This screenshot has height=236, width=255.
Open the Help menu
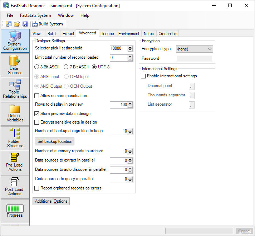click(x=85, y=15)
